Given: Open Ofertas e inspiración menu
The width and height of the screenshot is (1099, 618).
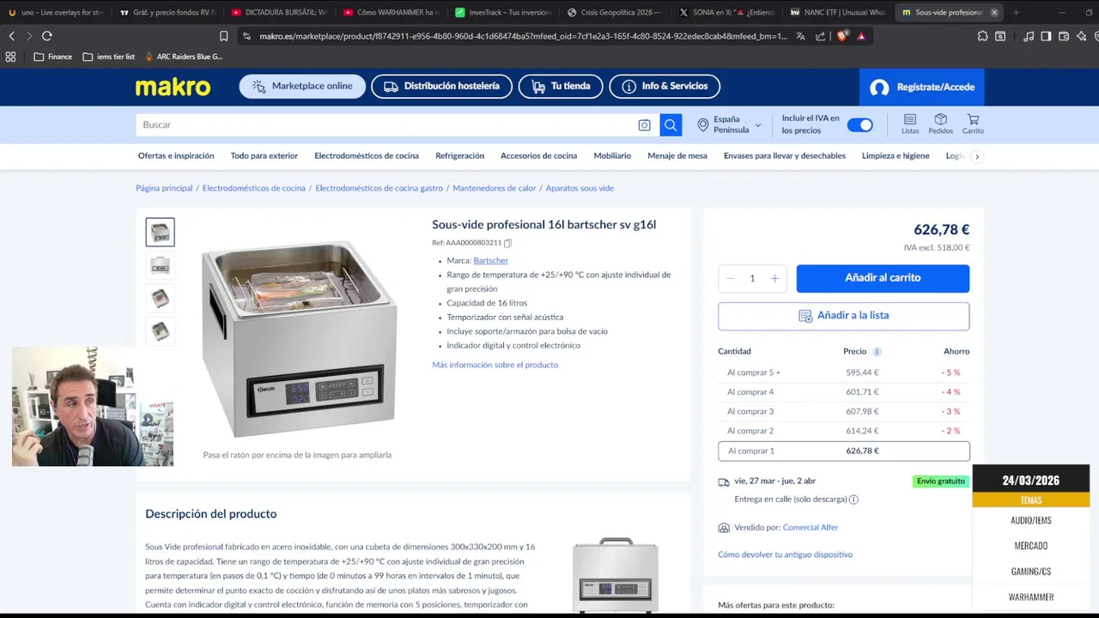Looking at the screenshot, I should pyautogui.click(x=176, y=156).
